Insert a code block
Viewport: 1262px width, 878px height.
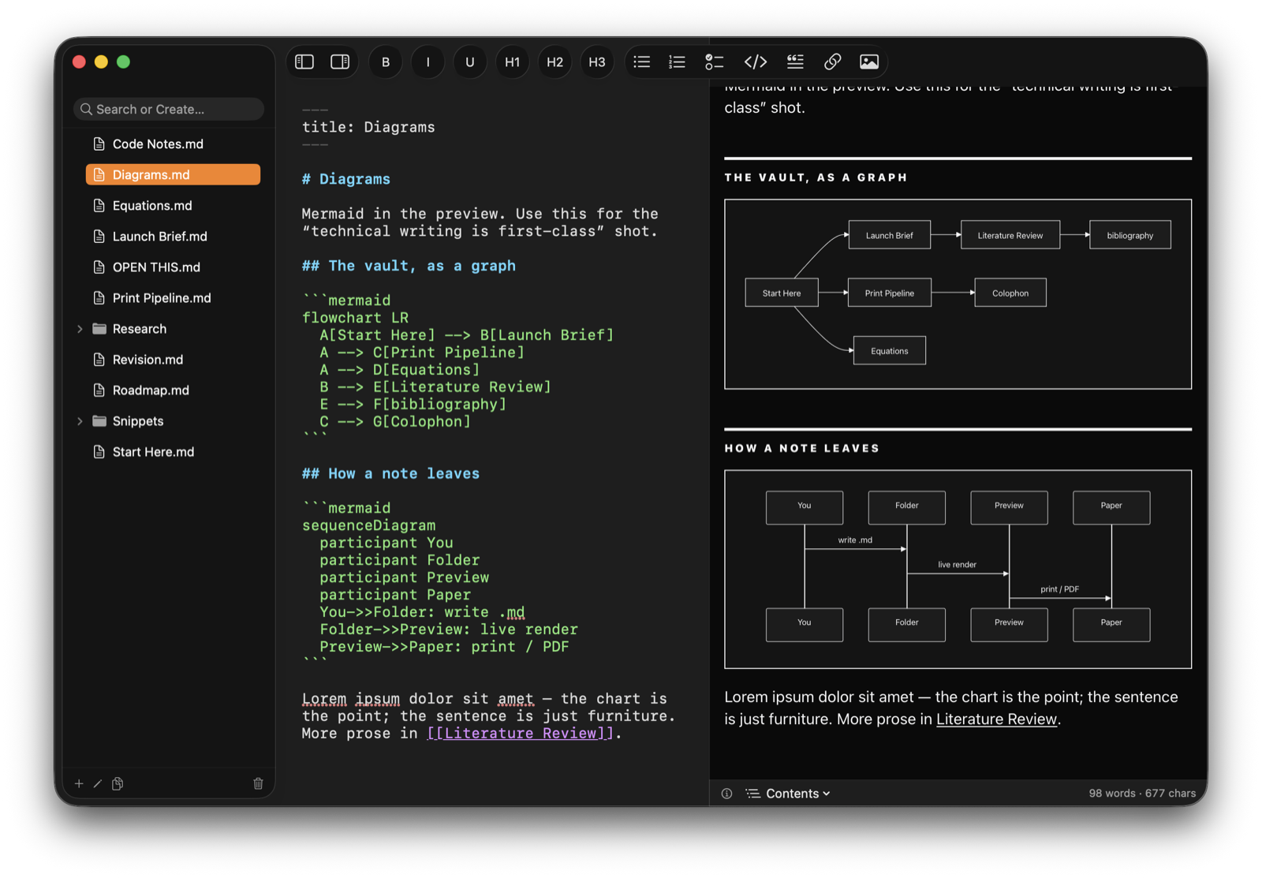pyautogui.click(x=756, y=62)
